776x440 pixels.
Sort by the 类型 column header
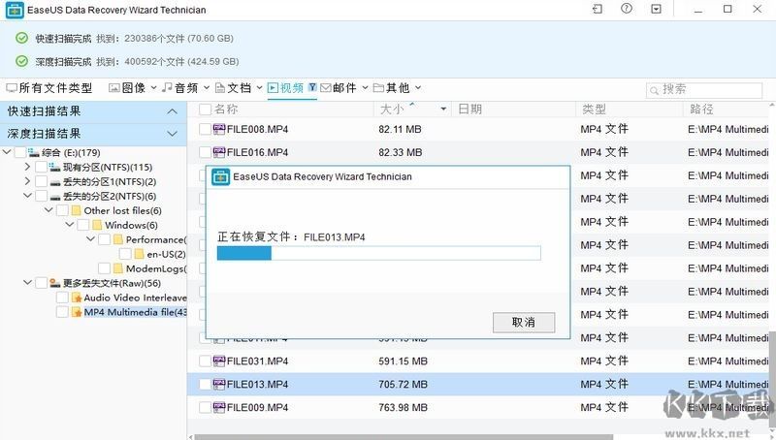pos(594,109)
